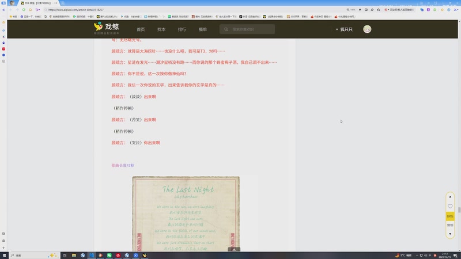Viewport: 461px width, 259px height.
Task: Click the search magnifier icon in header
Action: point(226,29)
